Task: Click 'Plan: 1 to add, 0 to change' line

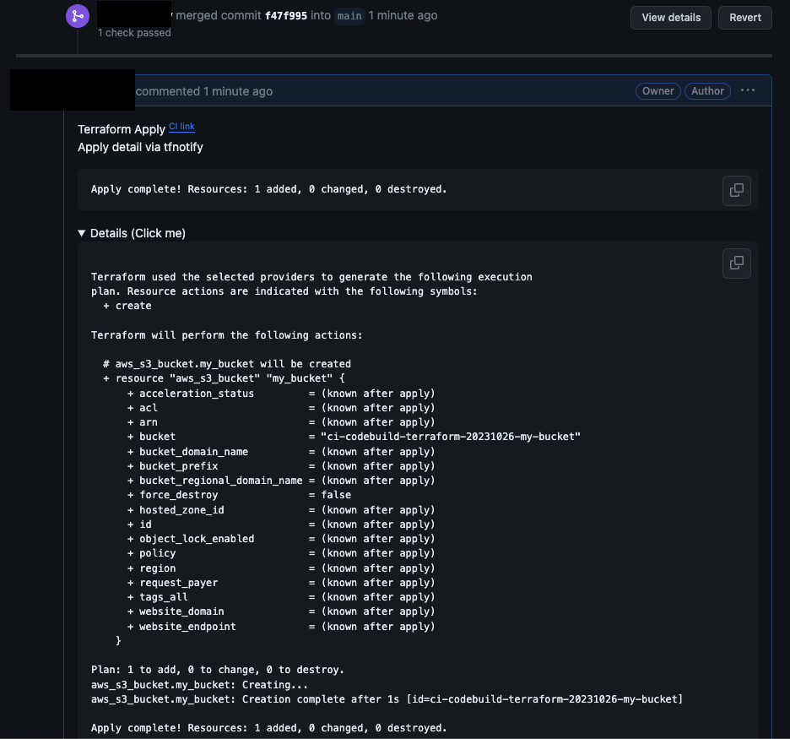Action: pos(217,670)
